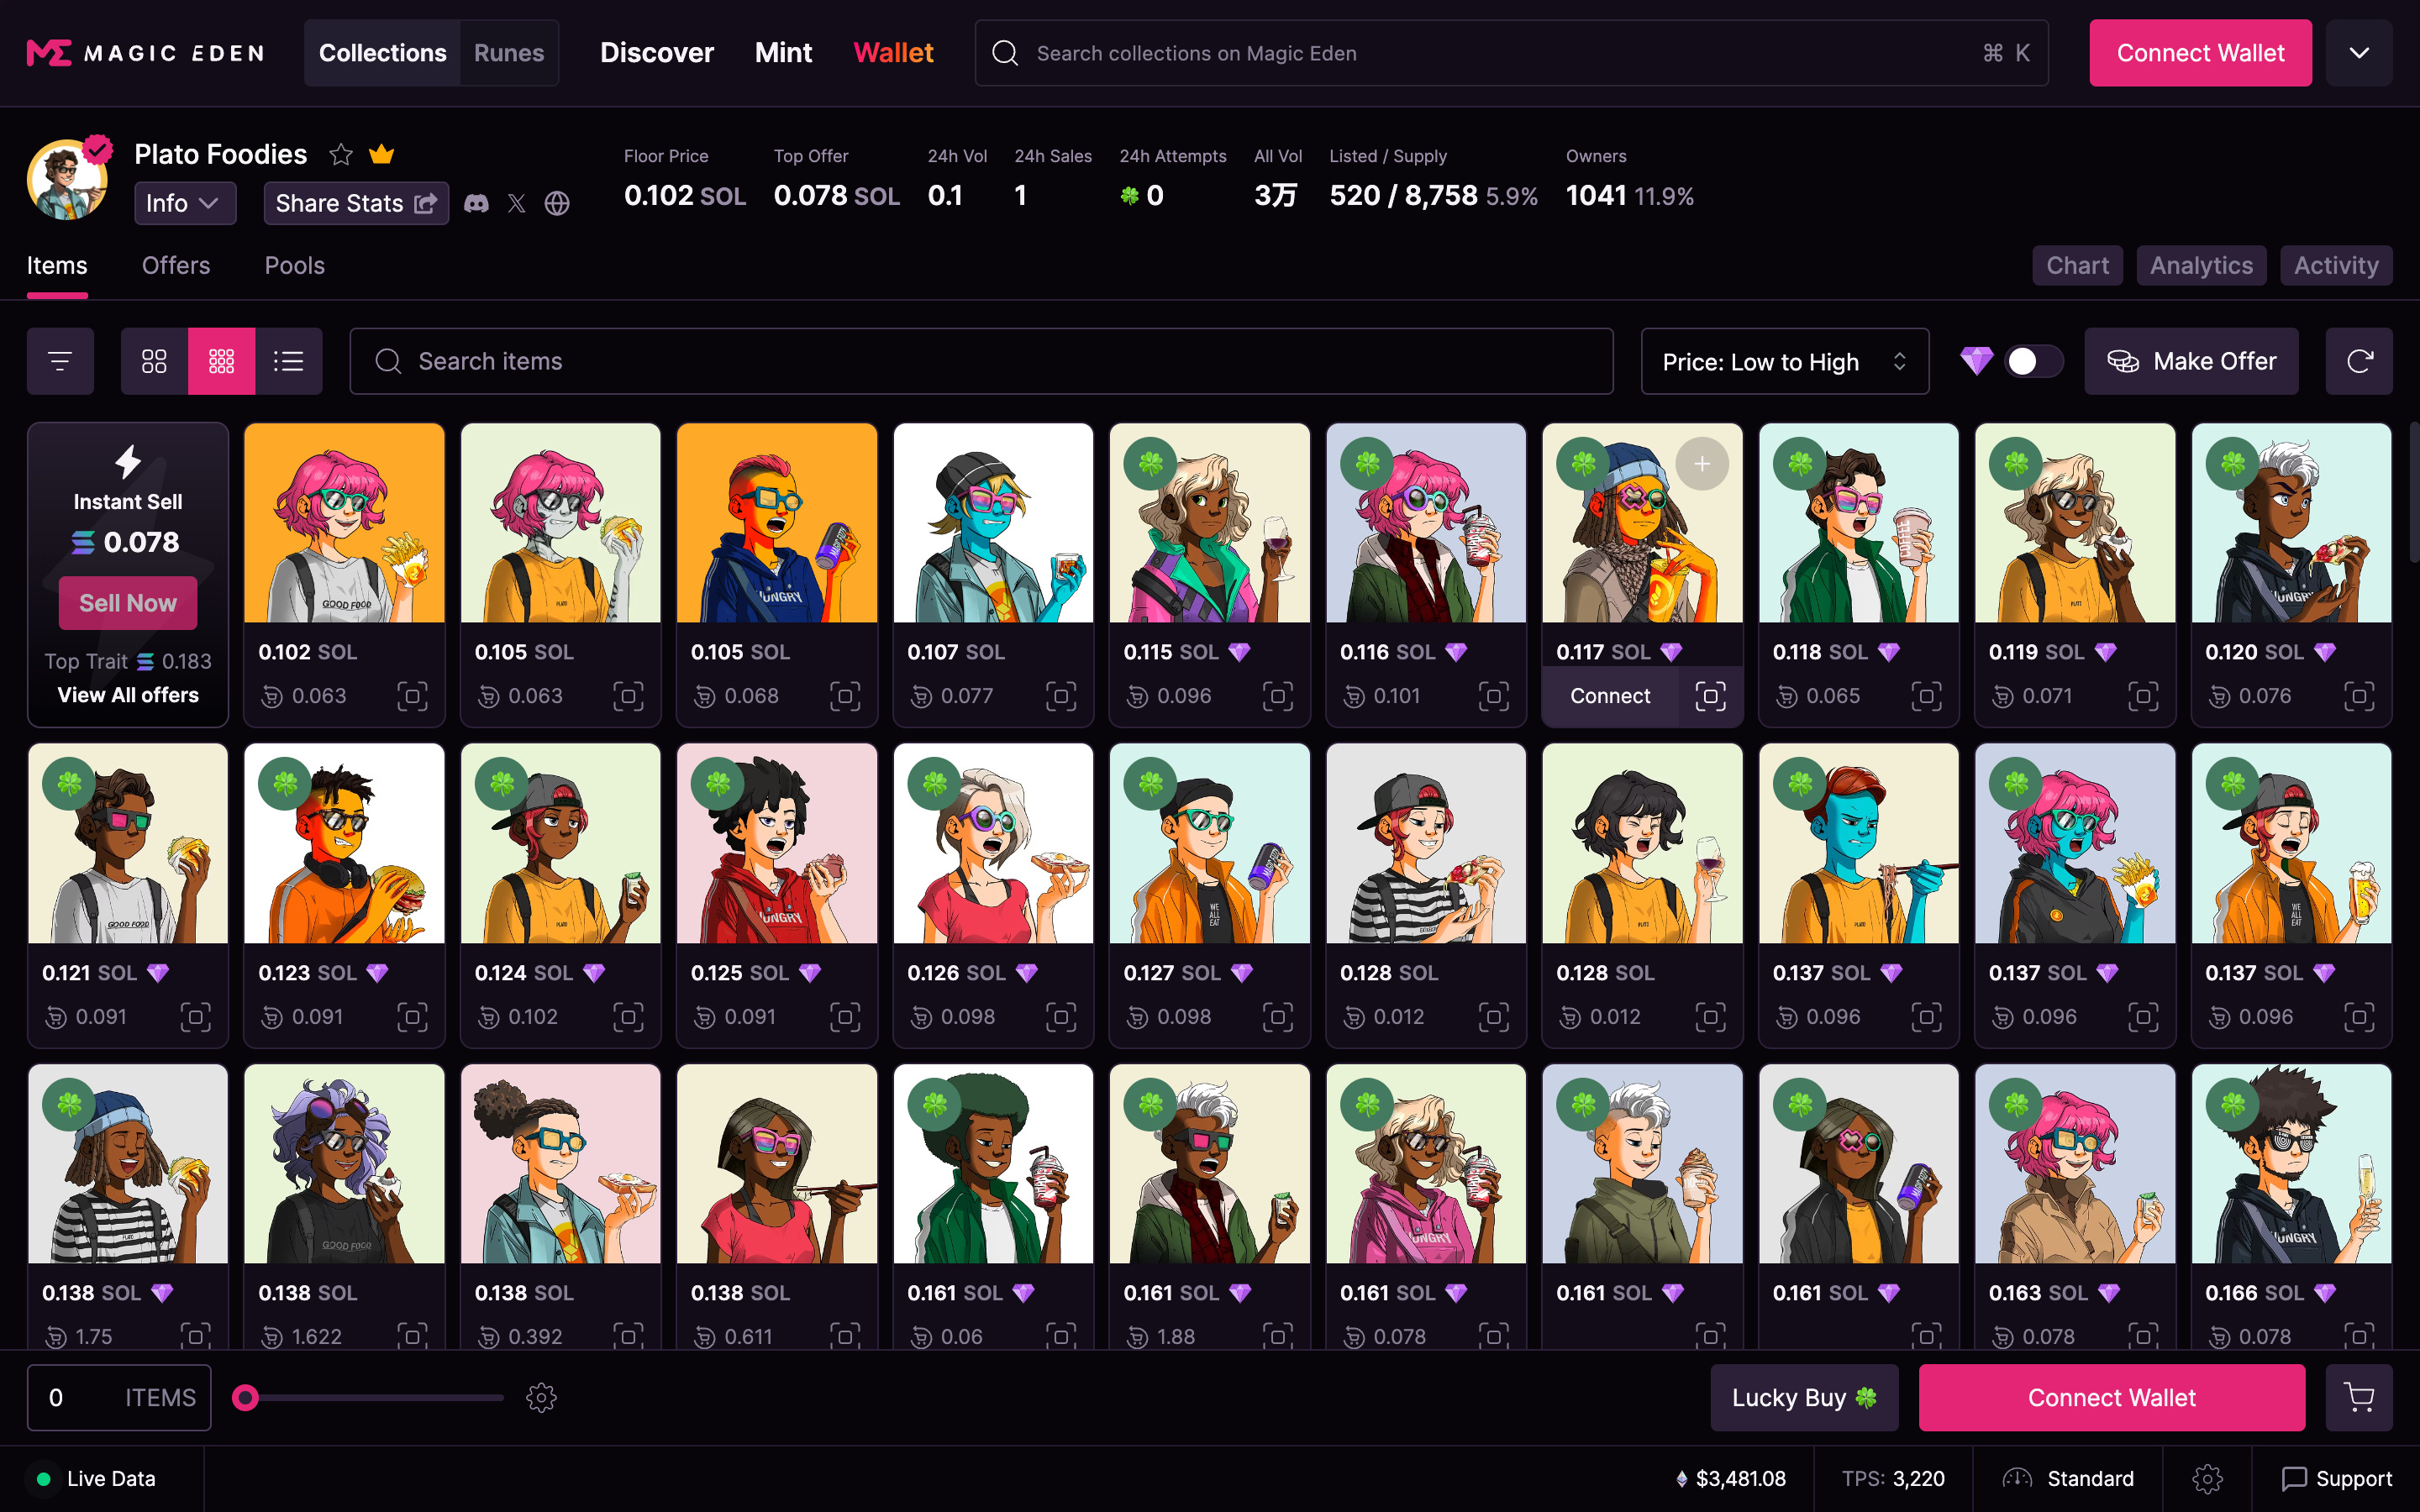Switch to large grid view
This screenshot has height=1512, width=2420.
(x=154, y=361)
